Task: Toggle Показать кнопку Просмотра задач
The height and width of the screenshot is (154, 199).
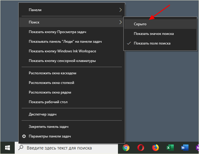Action: tap(72, 32)
